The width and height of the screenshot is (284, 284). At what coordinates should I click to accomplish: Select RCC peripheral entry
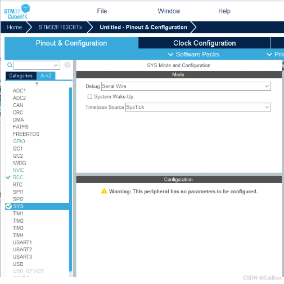(x=18, y=177)
